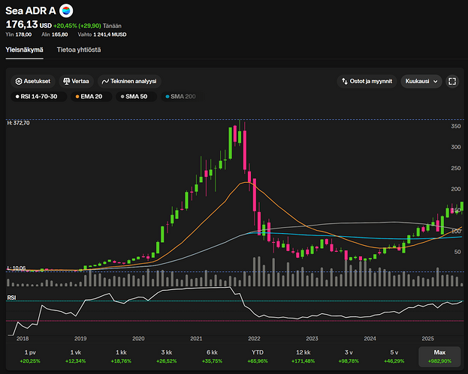Toggle the RSI 14-70-30 indicator
This screenshot has height=374, width=468.
point(41,97)
